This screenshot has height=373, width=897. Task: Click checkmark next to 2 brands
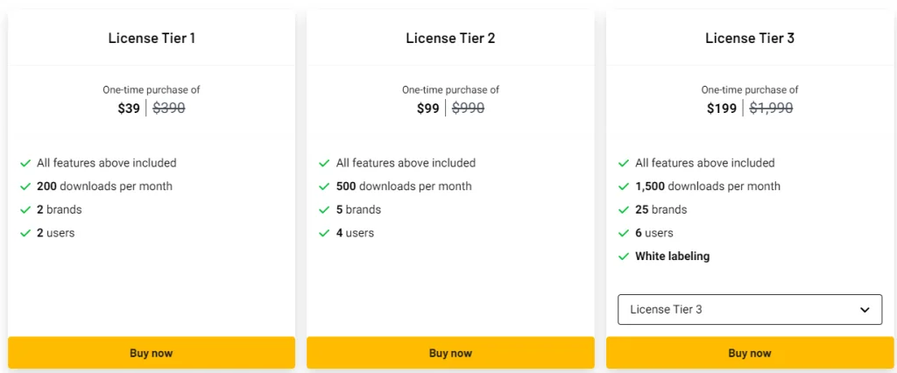pyautogui.click(x=25, y=210)
